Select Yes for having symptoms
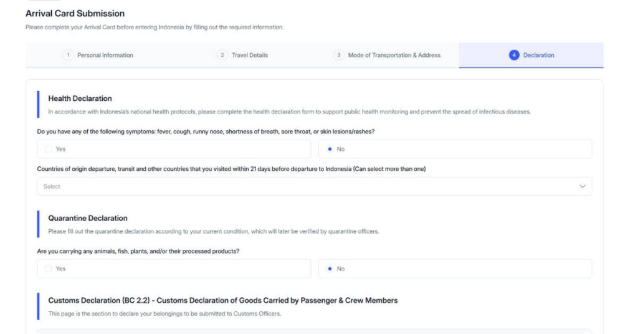Image resolution: width=638 pixels, height=334 pixels. tap(49, 149)
